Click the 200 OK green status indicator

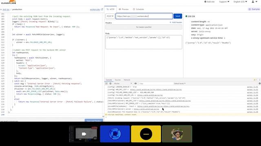point(186,16)
